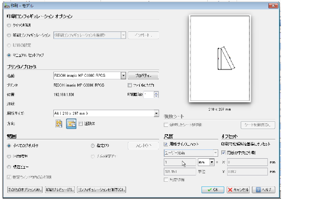Viewport: 326px width, 199px height.
Task: Click the Y offset input field
Action: click(x=247, y=172)
